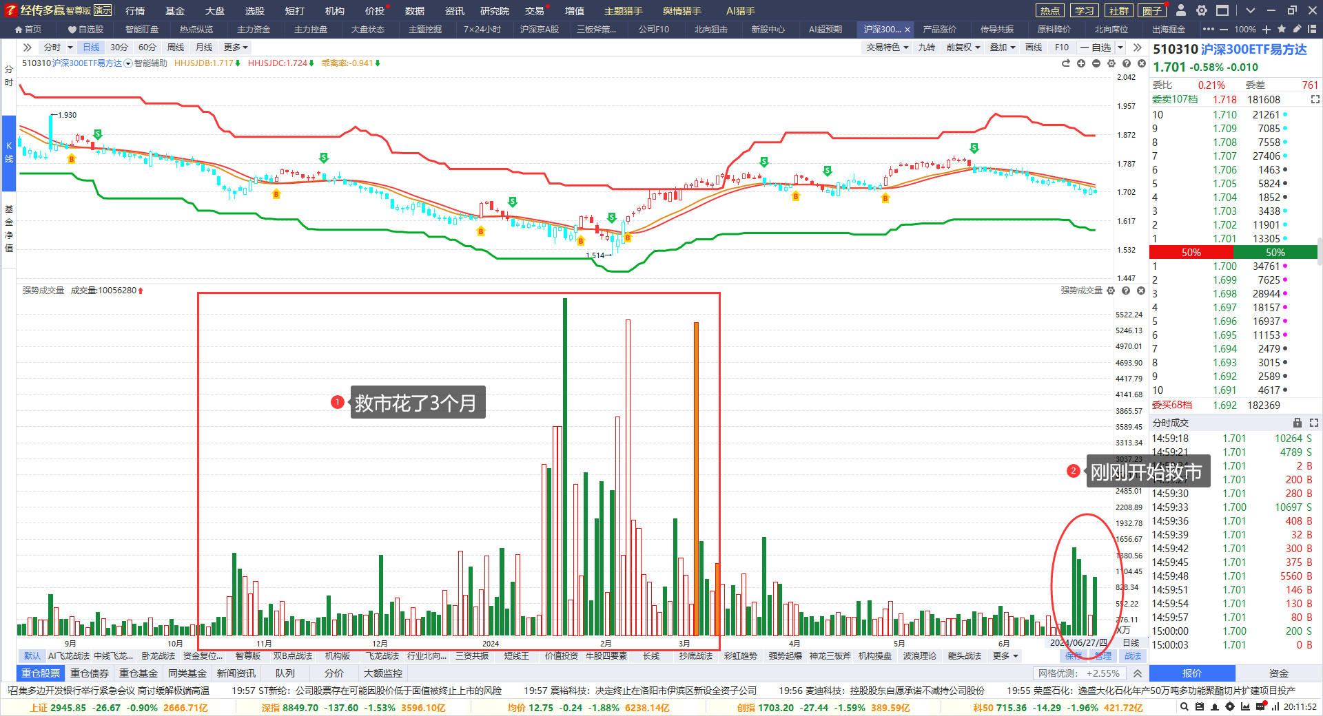Click the 学习 button
Image resolution: width=1323 pixels, height=716 pixels.
pyautogui.click(x=1085, y=10)
